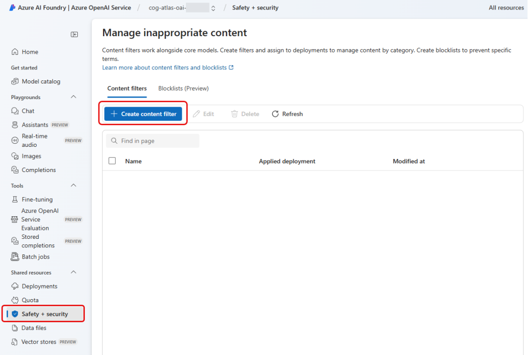Click the Edit label in toolbar

click(208, 114)
